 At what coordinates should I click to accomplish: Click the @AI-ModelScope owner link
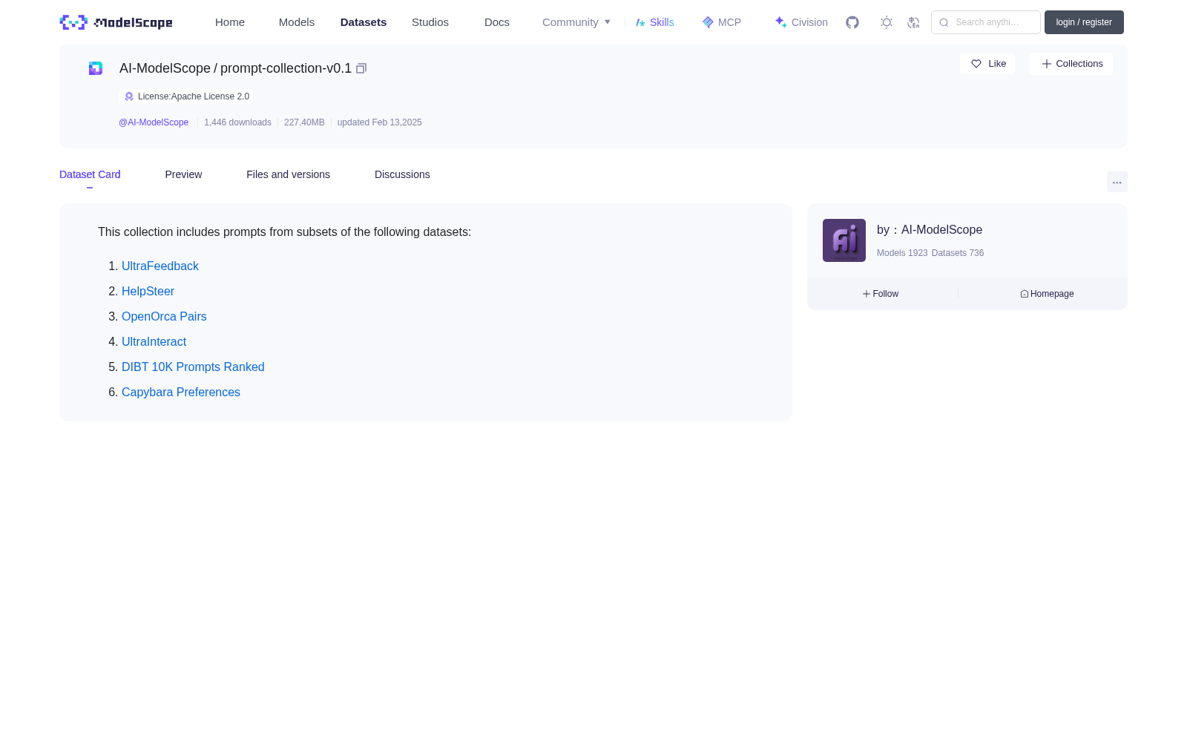[x=154, y=122]
